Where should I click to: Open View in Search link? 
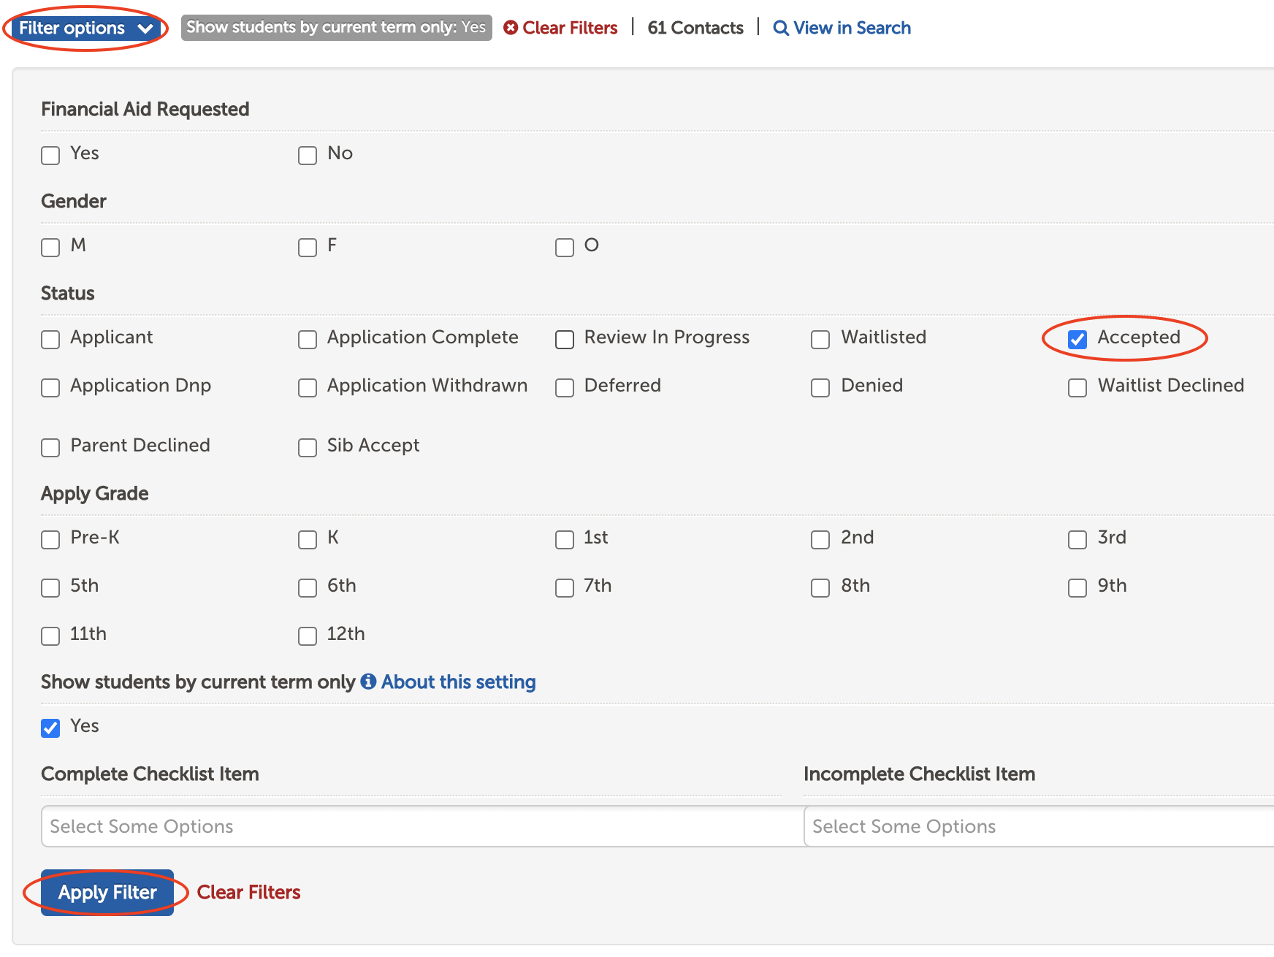tap(852, 28)
